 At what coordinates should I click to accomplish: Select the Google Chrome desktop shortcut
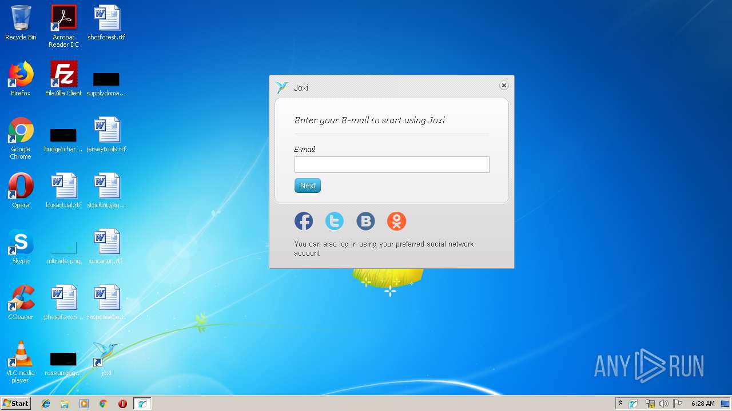coord(21,138)
